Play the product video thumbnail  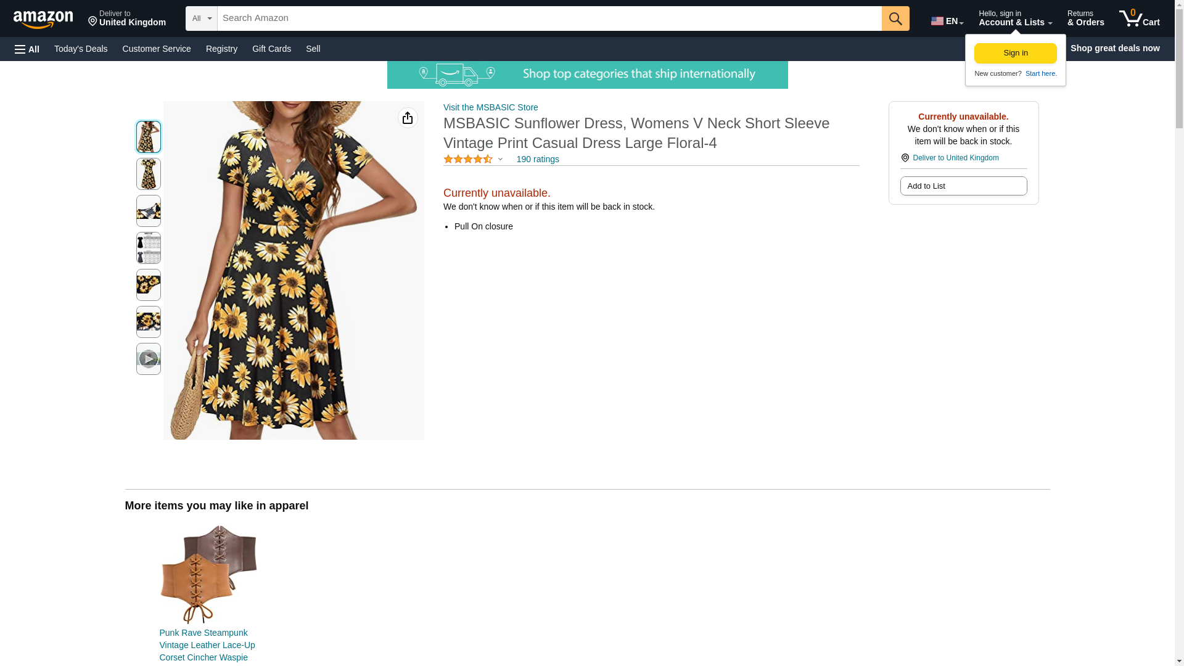pos(148,359)
